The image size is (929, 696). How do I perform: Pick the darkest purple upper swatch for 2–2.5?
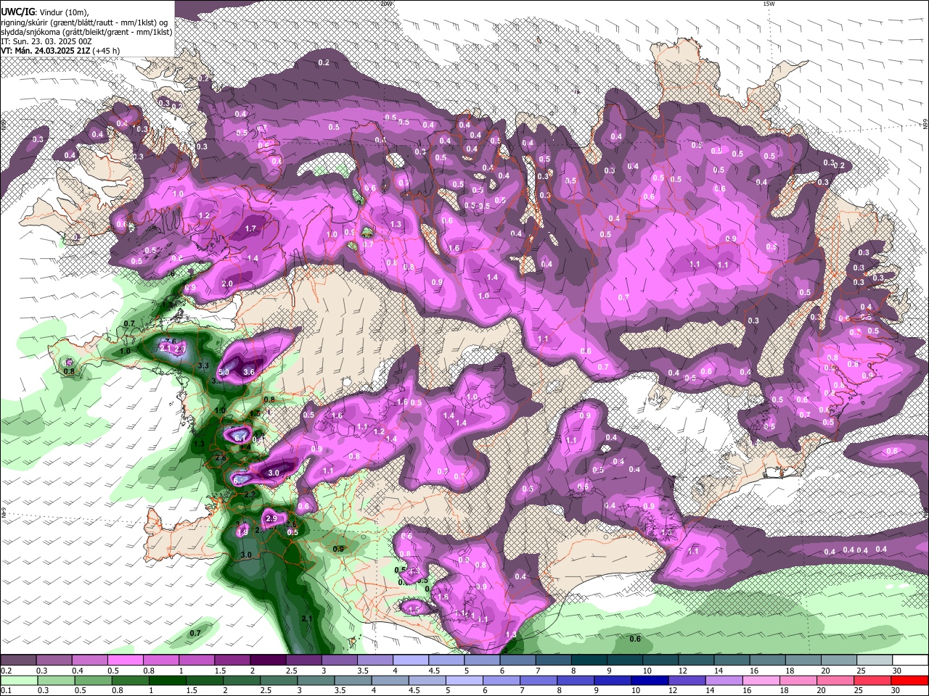click(x=268, y=660)
